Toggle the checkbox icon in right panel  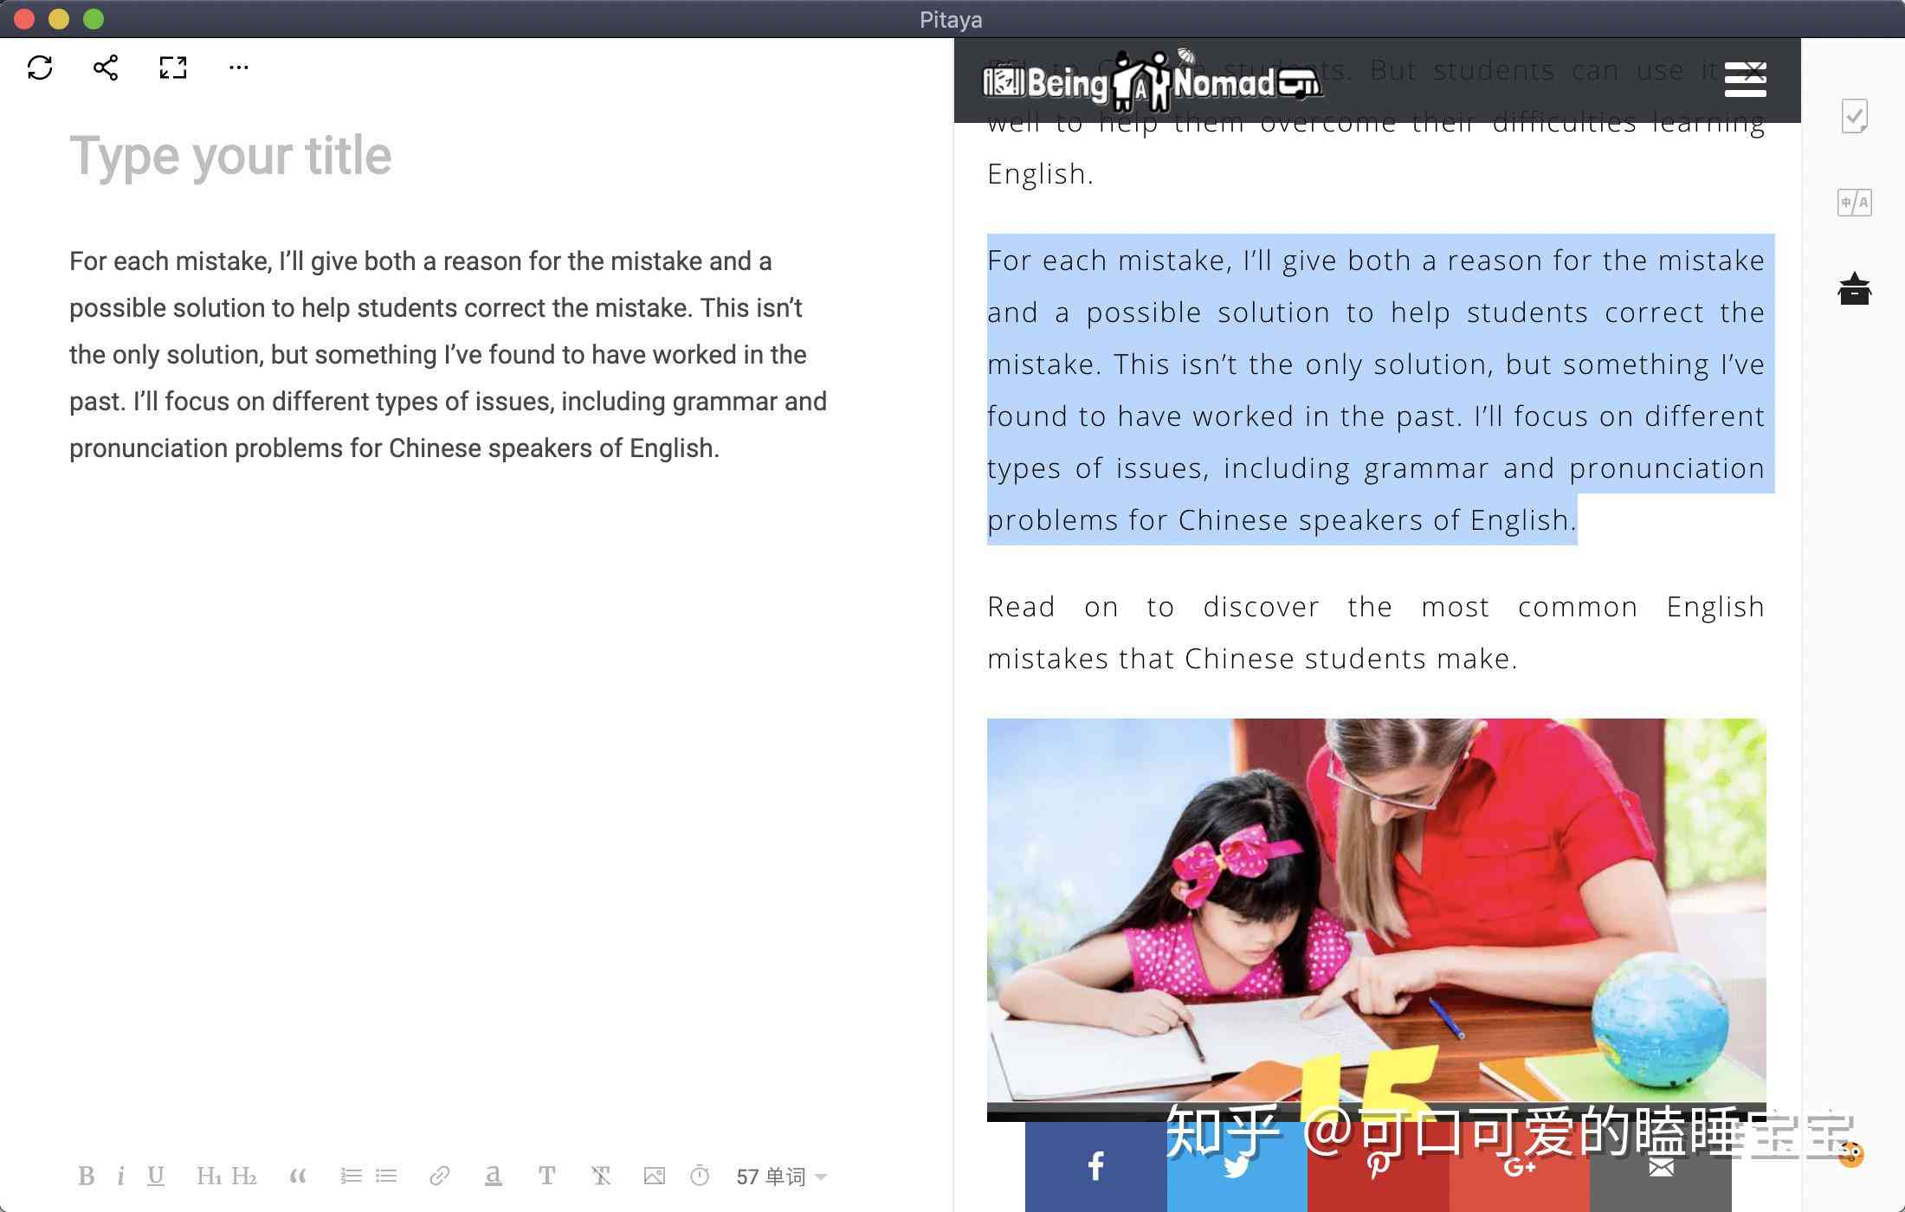1859,117
